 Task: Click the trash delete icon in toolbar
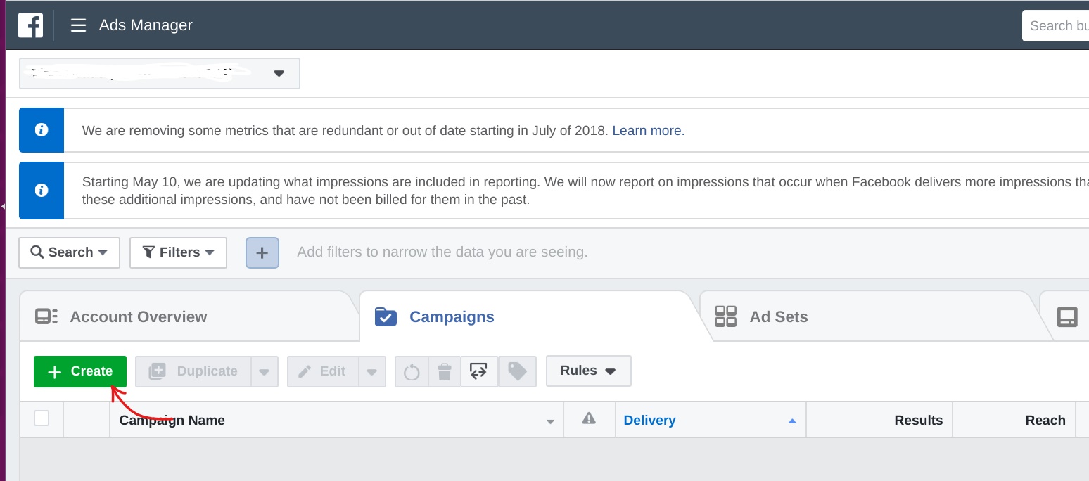444,371
